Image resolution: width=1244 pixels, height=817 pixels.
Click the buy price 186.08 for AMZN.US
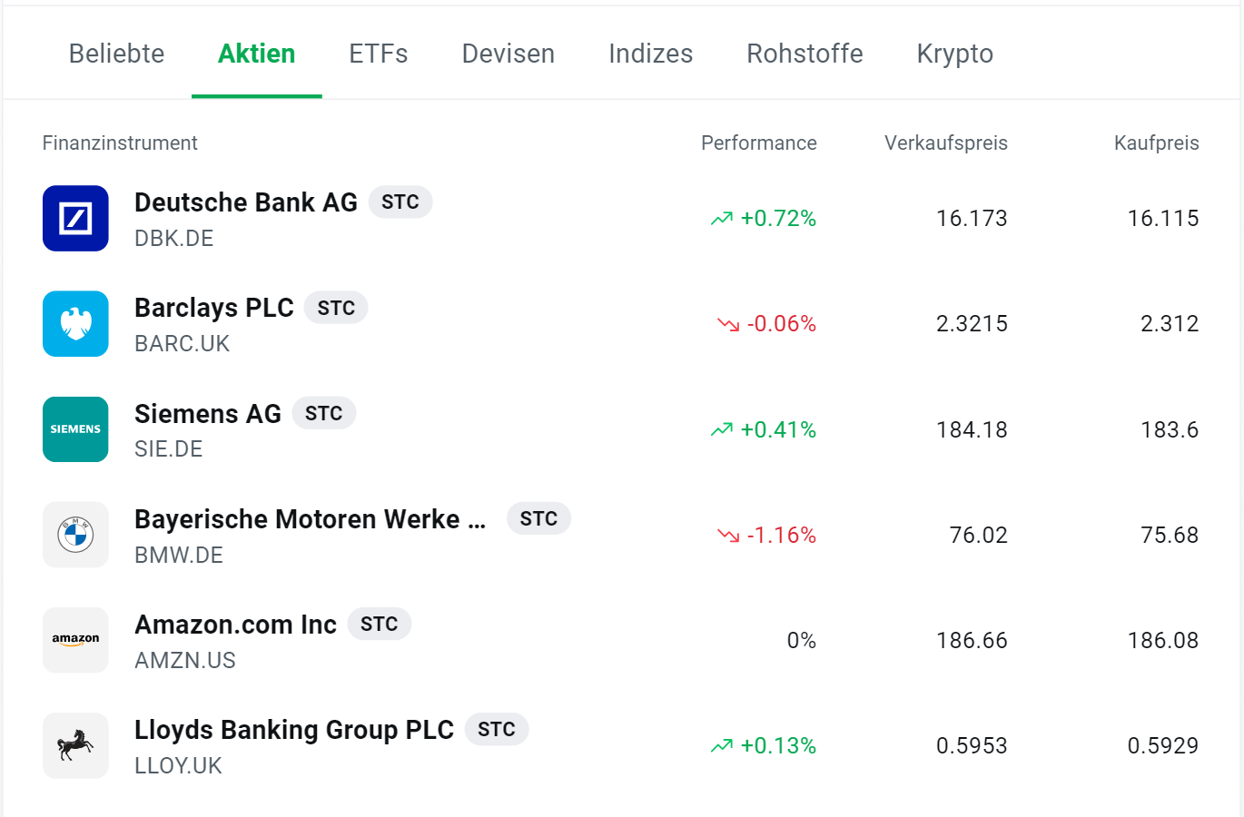coord(1164,640)
